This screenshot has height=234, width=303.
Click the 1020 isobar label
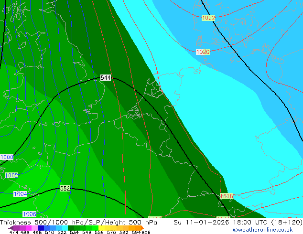click(203, 52)
